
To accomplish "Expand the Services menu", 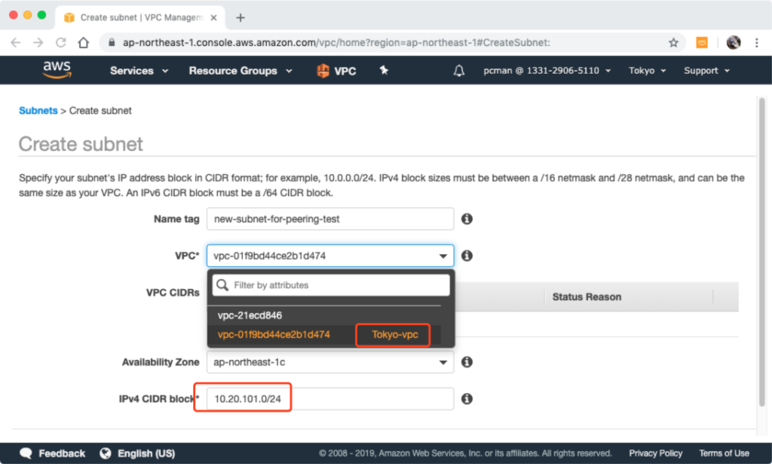I will tap(139, 70).
